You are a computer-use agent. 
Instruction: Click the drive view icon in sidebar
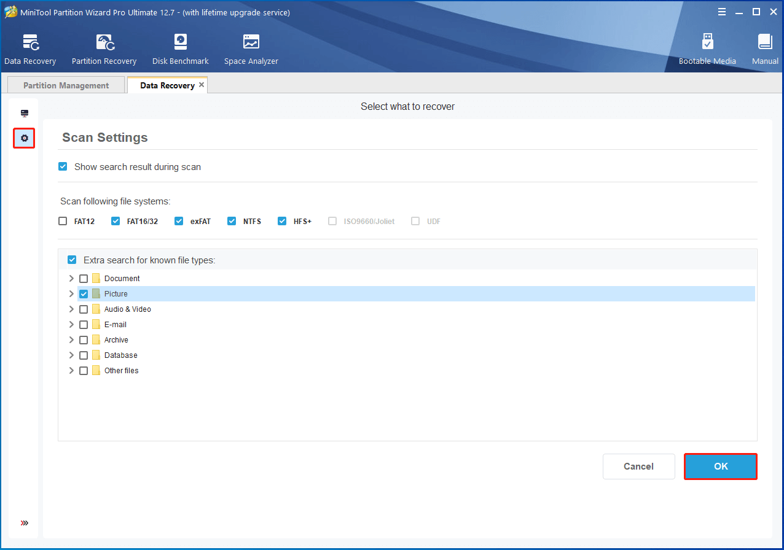25,114
